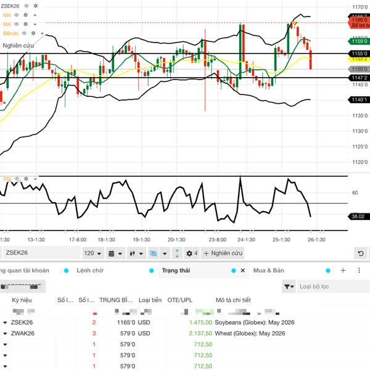The width and height of the screenshot is (370, 370).
Task: Open the candlestick chart type selector
Action: (x=133, y=253)
